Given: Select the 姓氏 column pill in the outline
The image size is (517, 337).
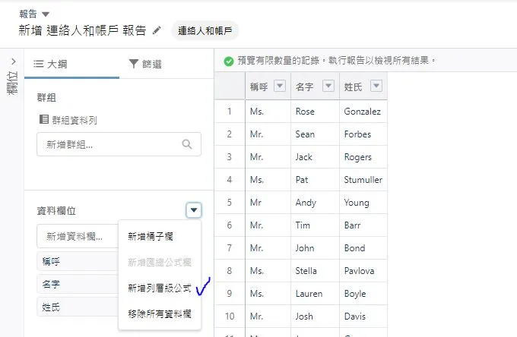Looking at the screenshot, I should coord(78,307).
